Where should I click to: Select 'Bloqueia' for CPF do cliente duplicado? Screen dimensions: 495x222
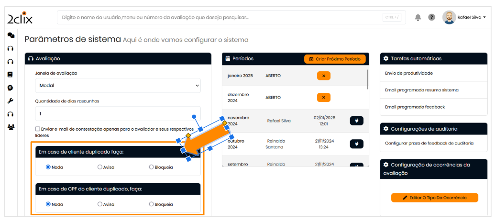[151, 204]
